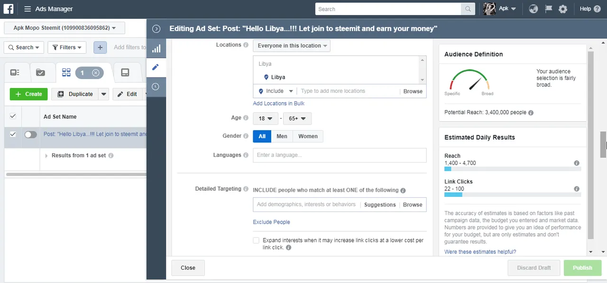Open the Apk profile avatar

(489, 9)
